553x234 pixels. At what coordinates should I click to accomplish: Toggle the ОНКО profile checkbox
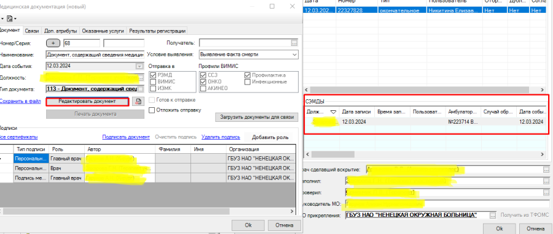pyautogui.click(x=203, y=81)
